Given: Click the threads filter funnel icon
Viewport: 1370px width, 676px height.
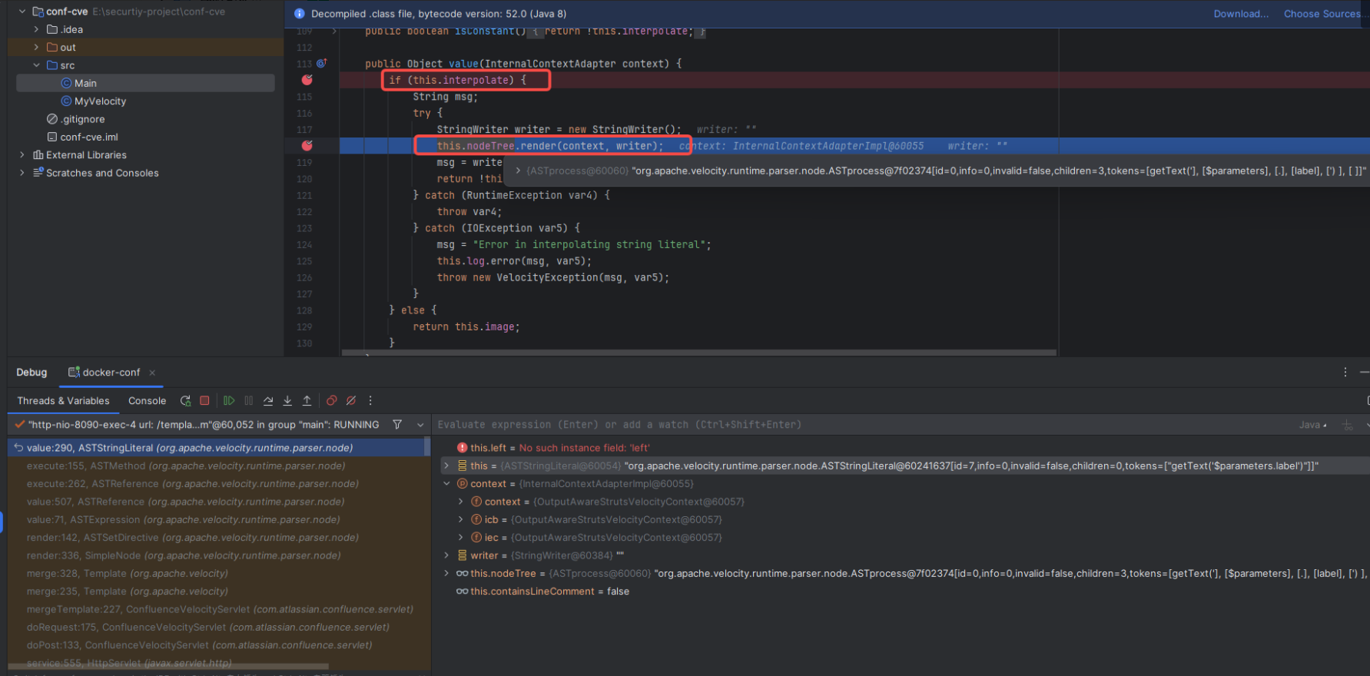Looking at the screenshot, I should click(x=397, y=425).
